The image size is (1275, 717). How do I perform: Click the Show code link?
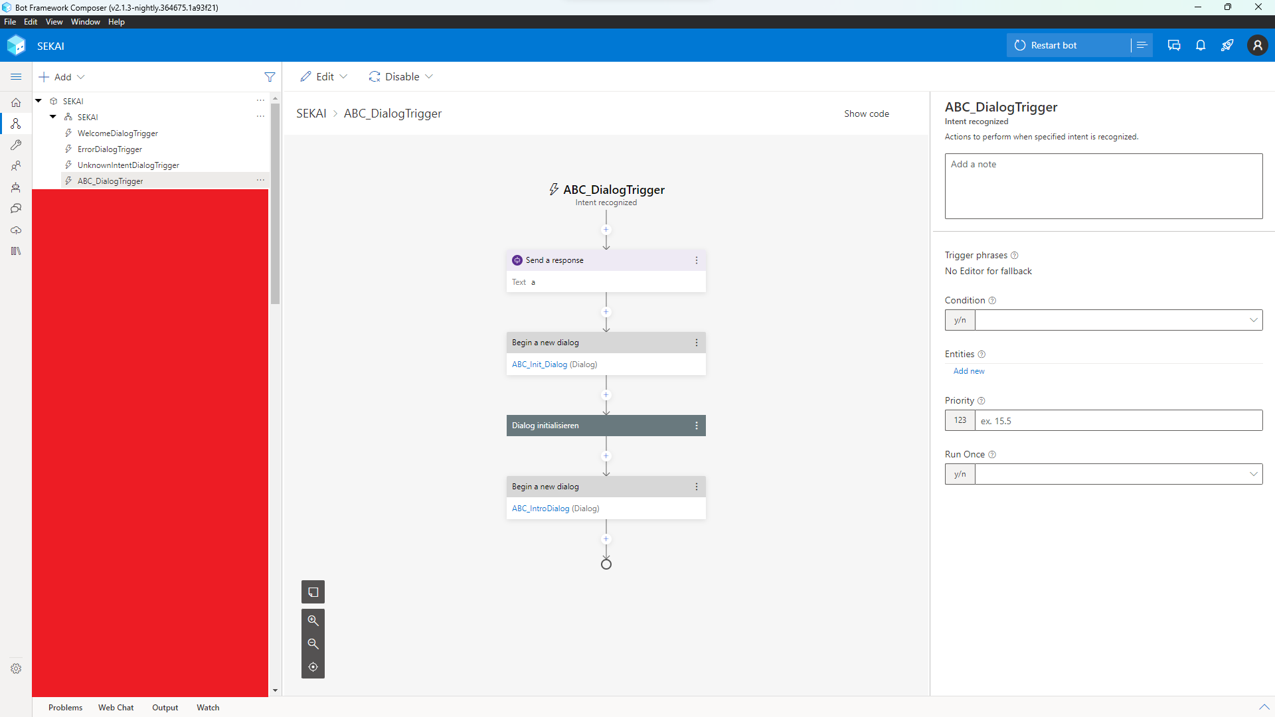tap(867, 114)
